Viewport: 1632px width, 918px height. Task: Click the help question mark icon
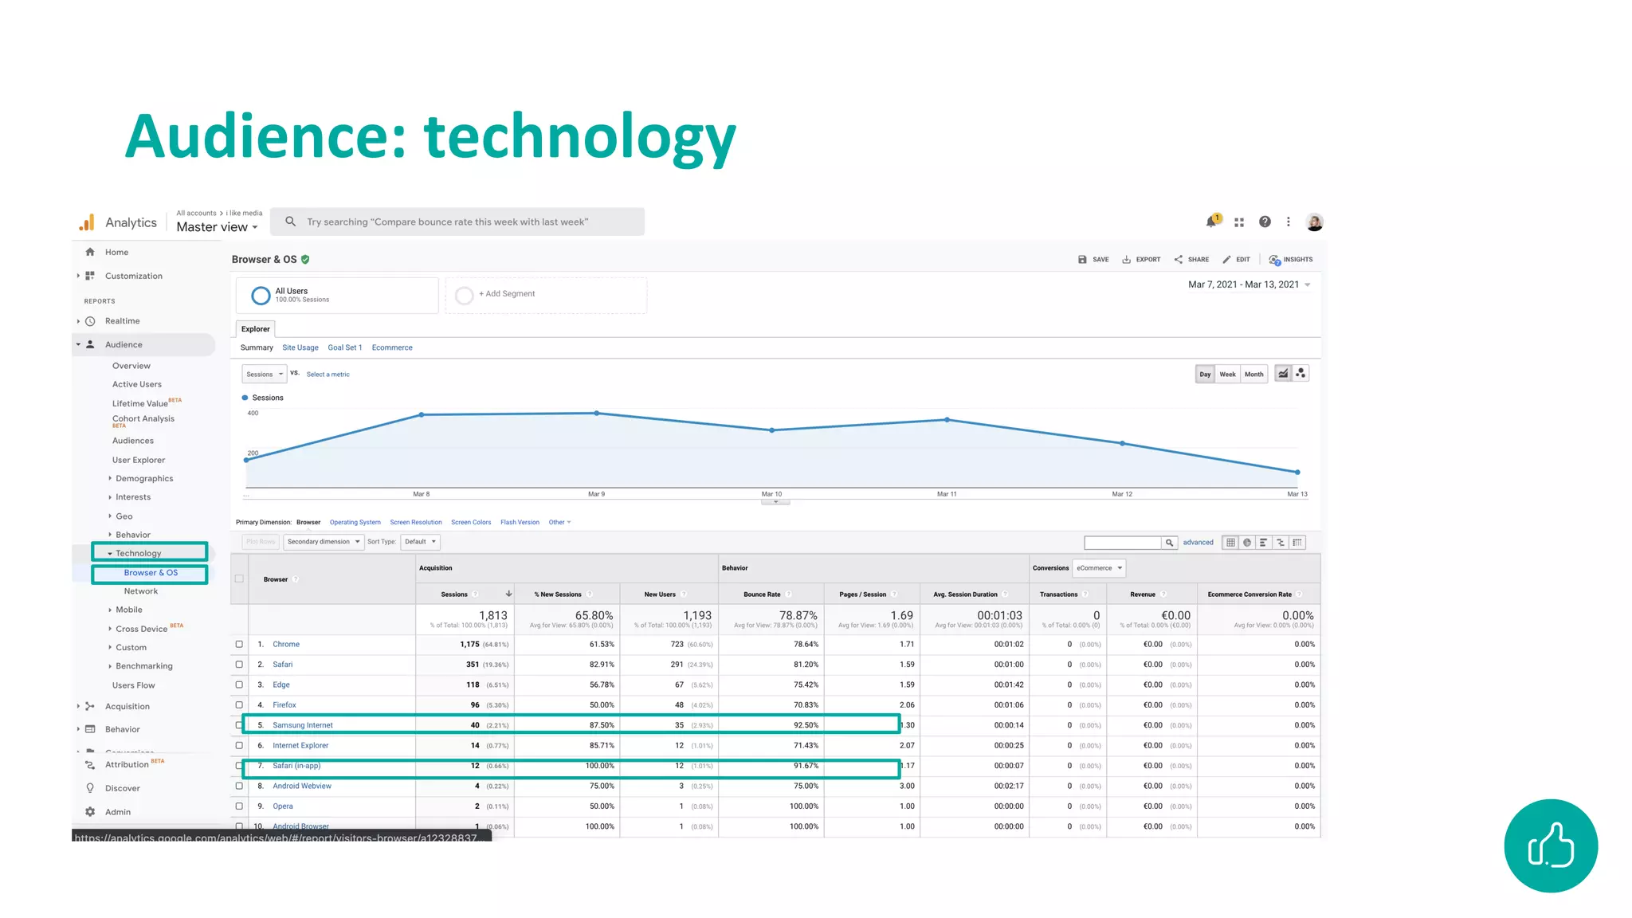click(1265, 222)
